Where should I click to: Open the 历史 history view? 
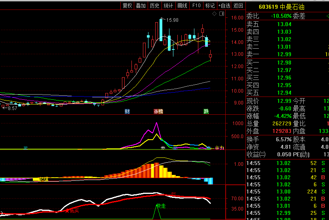tap(155, 6)
